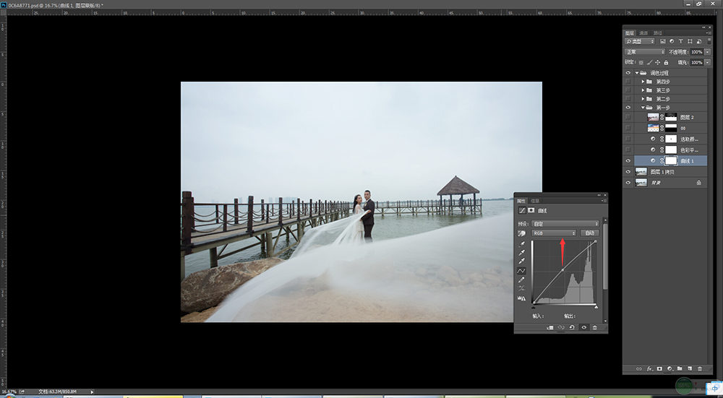Screen dimensions: 723x398
Task: Open the fx layer style menu
Action: click(649, 368)
